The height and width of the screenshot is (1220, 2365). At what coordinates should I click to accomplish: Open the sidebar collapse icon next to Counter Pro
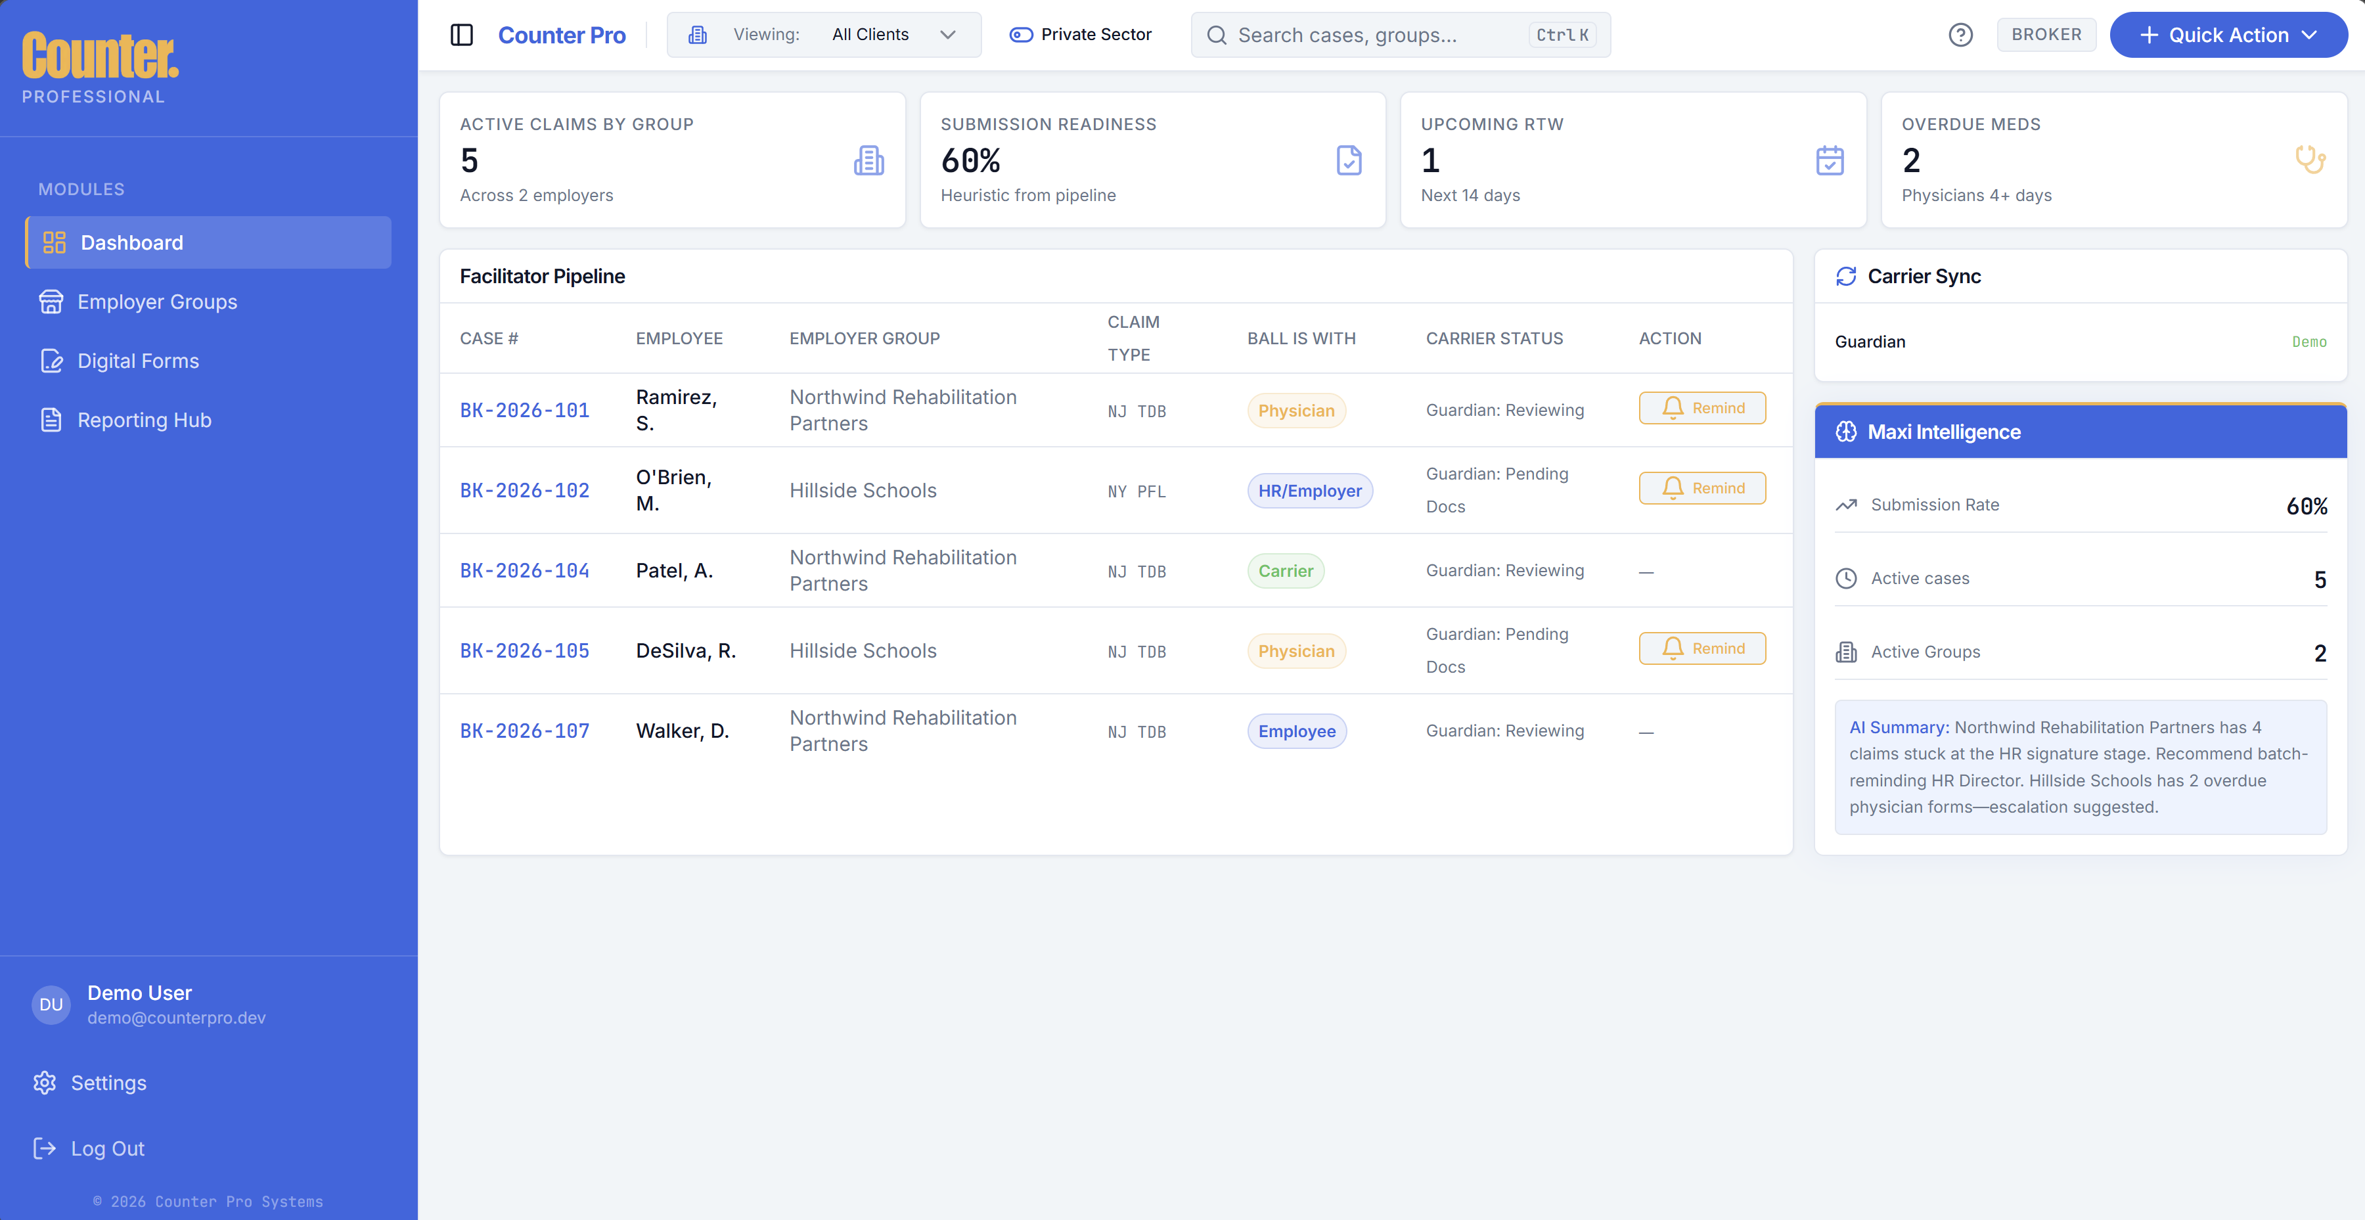[x=462, y=34]
